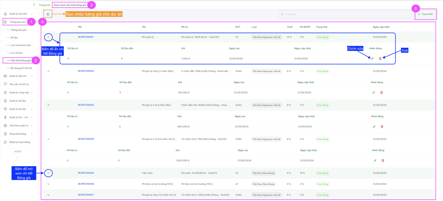Open the Số liệu submenu item
443x201 pixels.
pos(14,38)
